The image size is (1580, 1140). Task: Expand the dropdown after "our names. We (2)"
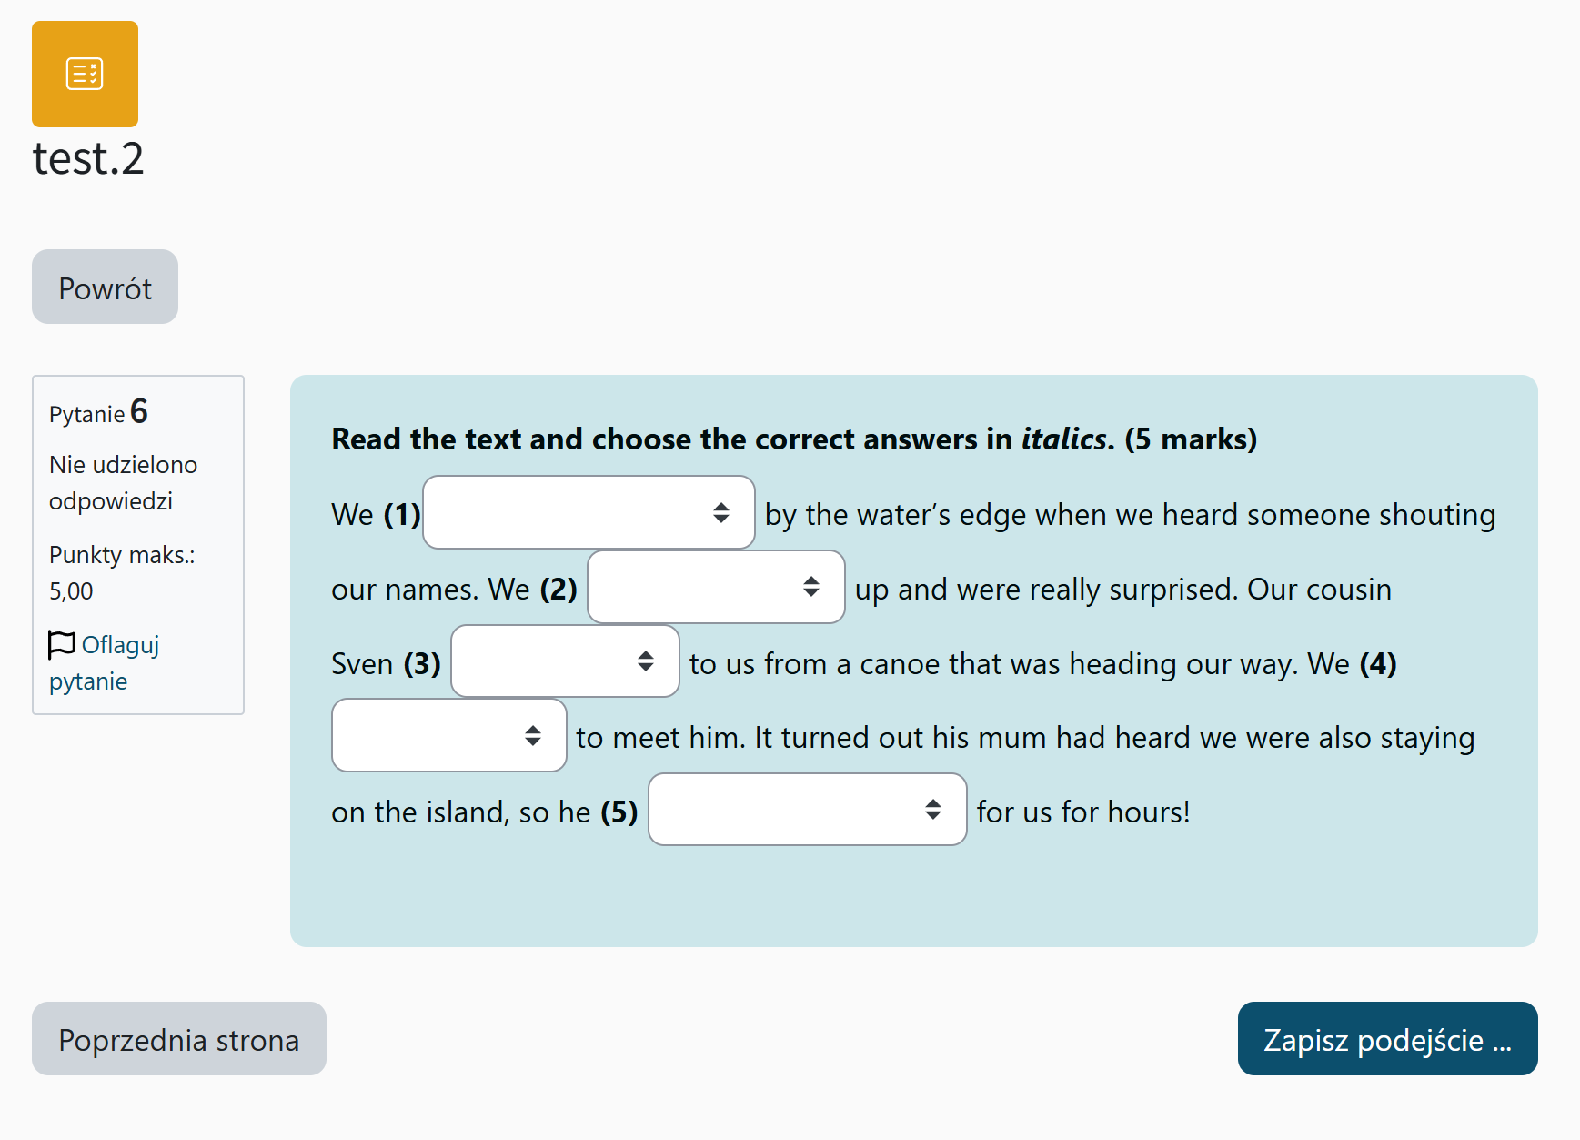(x=715, y=587)
